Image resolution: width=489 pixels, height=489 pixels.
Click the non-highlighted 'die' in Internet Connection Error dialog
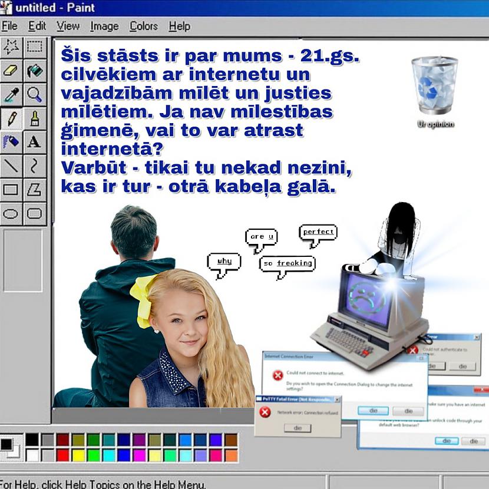click(x=408, y=411)
